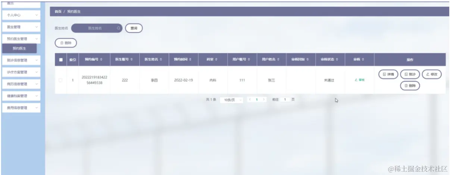The width and height of the screenshot is (450, 175).
Task: Open 首页 item at top of sidebar
Action: 21,4
